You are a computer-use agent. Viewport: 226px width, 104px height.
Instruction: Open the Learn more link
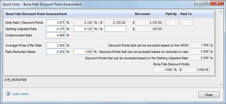point(21,94)
